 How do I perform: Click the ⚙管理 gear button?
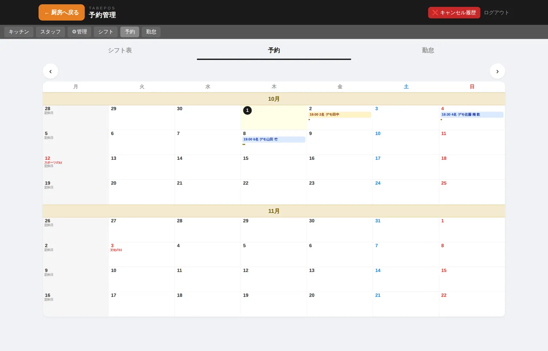(79, 32)
